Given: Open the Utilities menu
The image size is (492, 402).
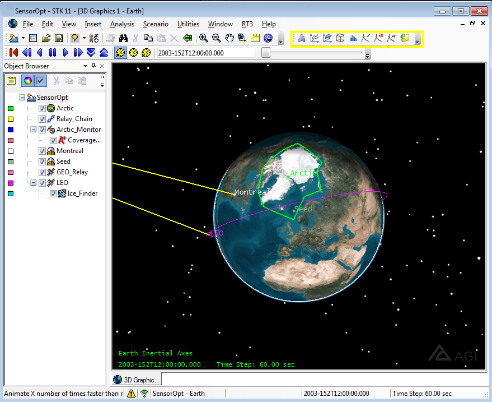Looking at the screenshot, I should pyautogui.click(x=188, y=24).
